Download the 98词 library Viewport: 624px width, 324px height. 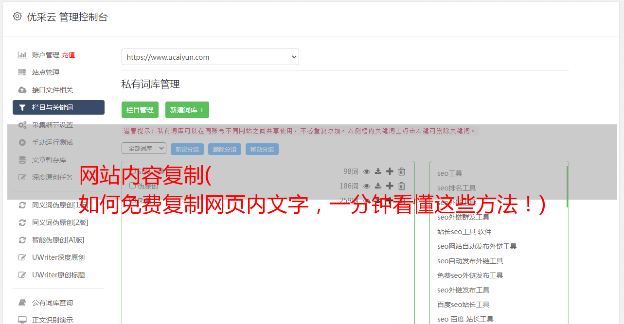(x=378, y=171)
